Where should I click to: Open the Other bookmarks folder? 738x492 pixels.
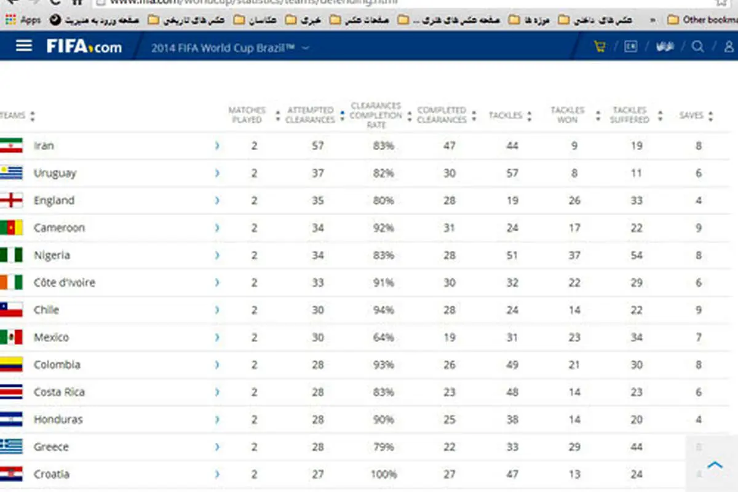[702, 20]
